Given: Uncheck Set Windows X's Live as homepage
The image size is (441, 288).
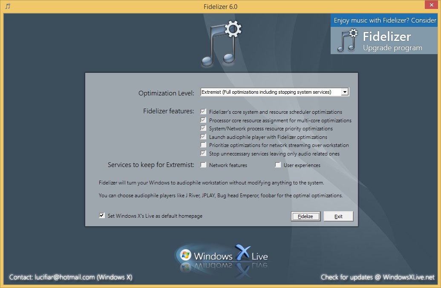Looking at the screenshot, I should tap(102, 216).
